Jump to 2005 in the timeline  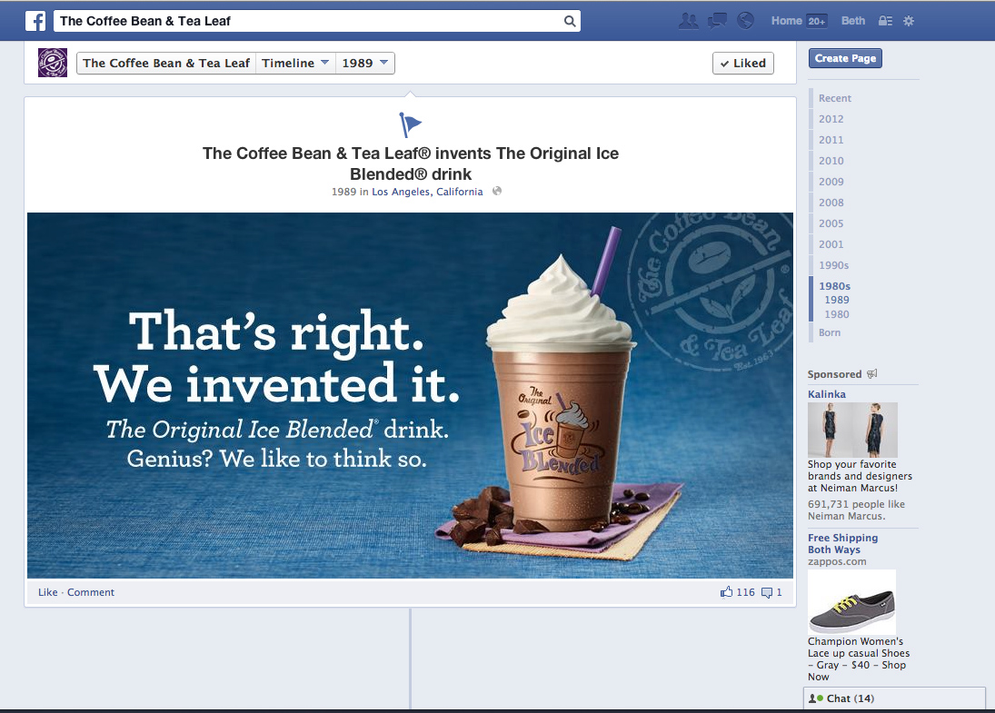coord(831,224)
